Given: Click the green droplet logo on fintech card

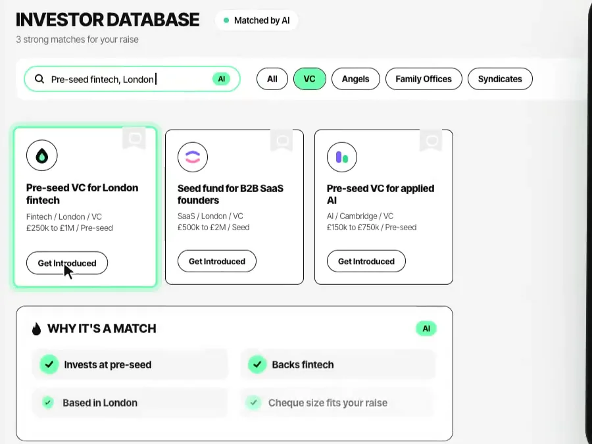Looking at the screenshot, I should click(x=42, y=155).
